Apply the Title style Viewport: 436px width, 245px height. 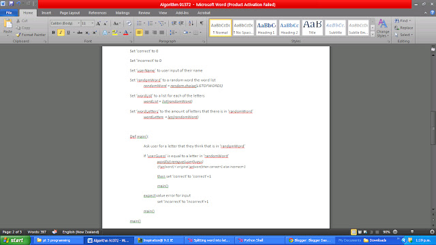point(312,28)
